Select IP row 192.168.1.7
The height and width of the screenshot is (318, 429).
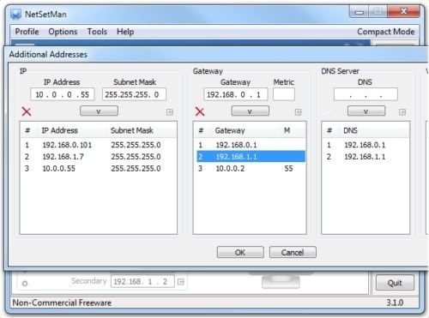(x=98, y=157)
